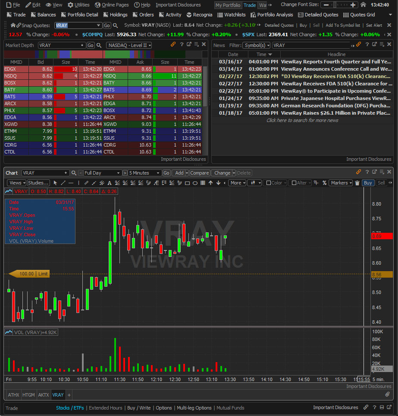This screenshot has width=398, height=416.
Task: Click the trash icon to delete drawings
Action: pos(357,183)
